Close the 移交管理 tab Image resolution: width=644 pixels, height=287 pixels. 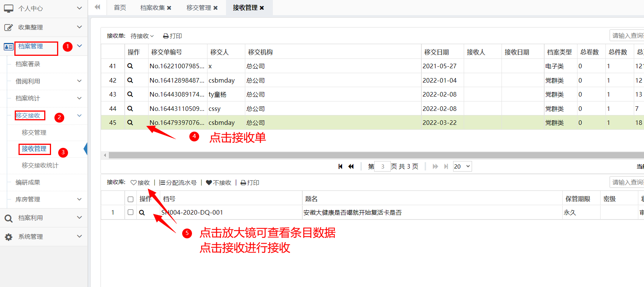point(215,8)
